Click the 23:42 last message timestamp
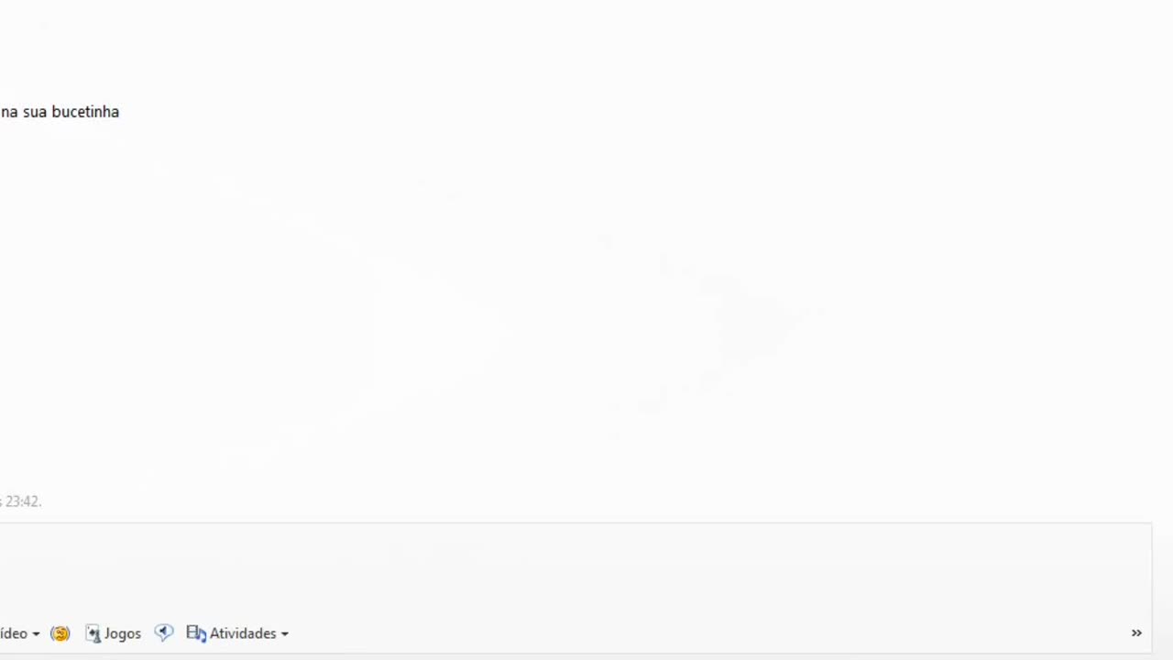 [x=23, y=501]
